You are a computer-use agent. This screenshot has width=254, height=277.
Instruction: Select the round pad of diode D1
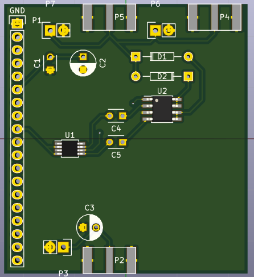click(x=189, y=56)
